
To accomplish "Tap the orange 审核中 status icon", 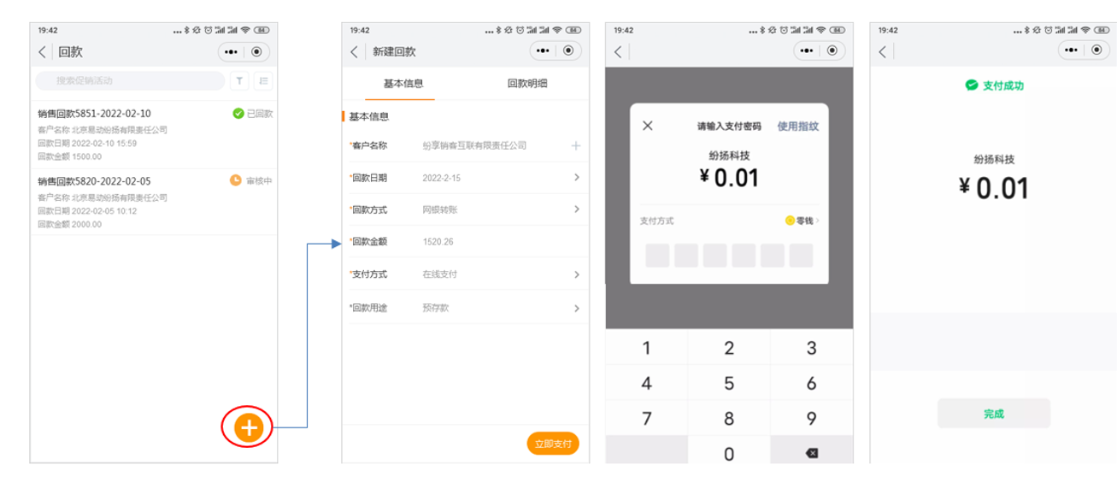I will [x=236, y=180].
